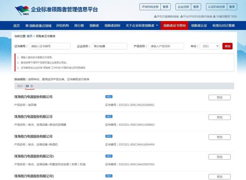Open the 评估机构 nav item

click(x=62, y=26)
